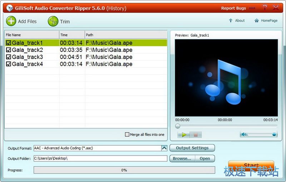Browse for an output folder

182,158
